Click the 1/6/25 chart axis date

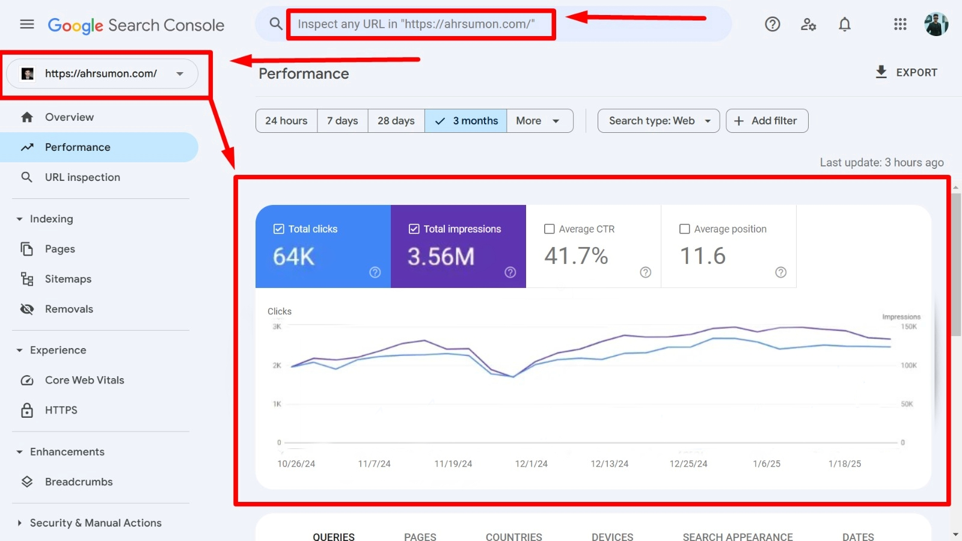767,464
